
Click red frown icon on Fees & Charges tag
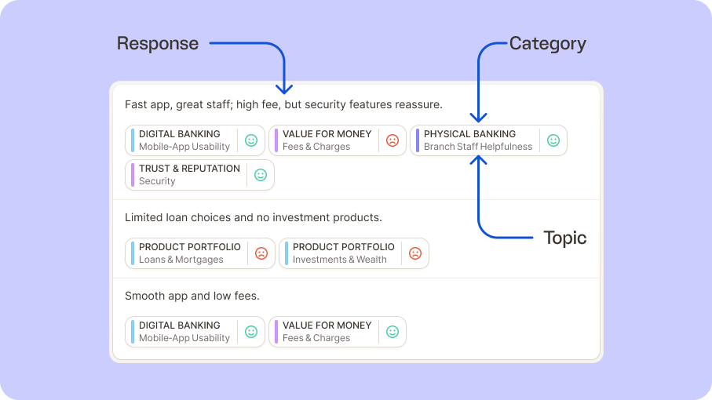(393, 140)
